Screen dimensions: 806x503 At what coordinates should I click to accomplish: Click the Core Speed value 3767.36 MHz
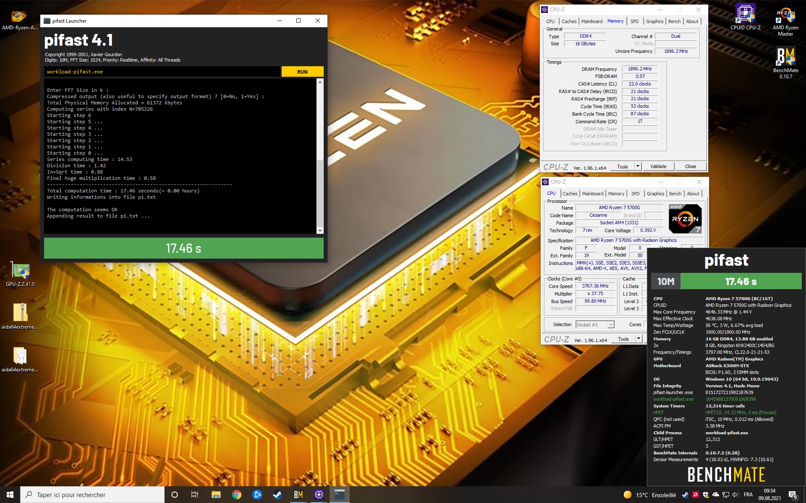(x=595, y=286)
